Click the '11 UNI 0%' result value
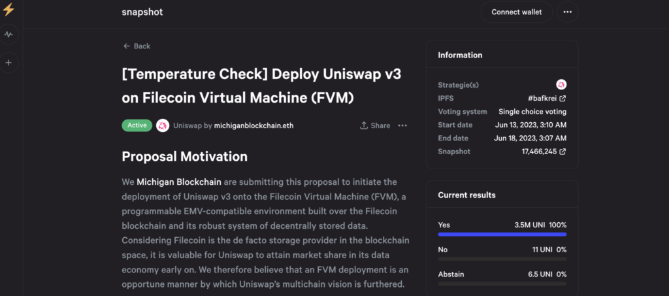 [x=549, y=250]
